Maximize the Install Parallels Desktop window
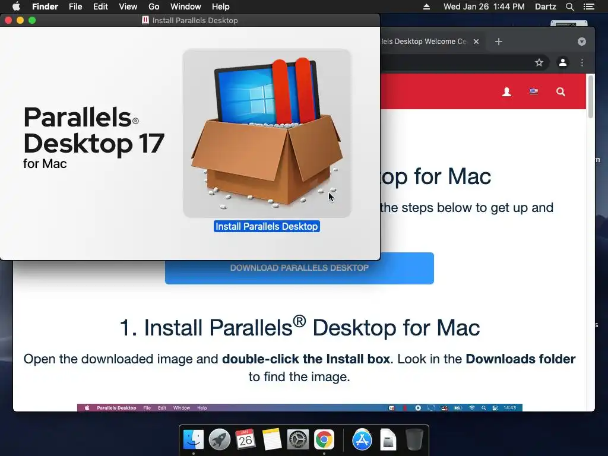Viewport: 608px width, 456px height. click(x=32, y=20)
